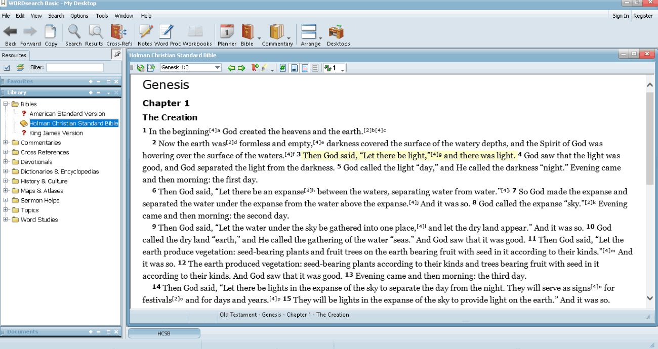
Task: Click the Commentary books icon
Action: tap(277, 32)
